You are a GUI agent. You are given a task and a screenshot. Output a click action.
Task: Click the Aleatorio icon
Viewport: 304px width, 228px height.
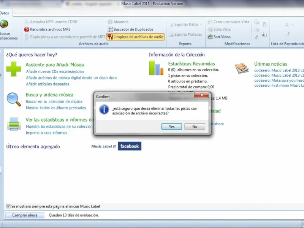110,22
